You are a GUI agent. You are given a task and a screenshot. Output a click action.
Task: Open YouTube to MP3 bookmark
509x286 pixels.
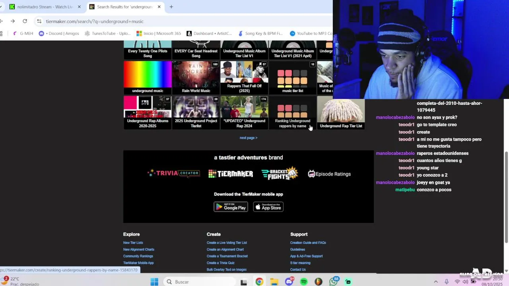(x=311, y=33)
